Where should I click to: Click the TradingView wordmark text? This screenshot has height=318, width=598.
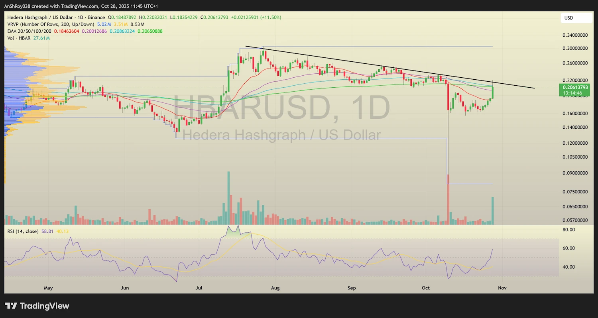[x=44, y=306]
